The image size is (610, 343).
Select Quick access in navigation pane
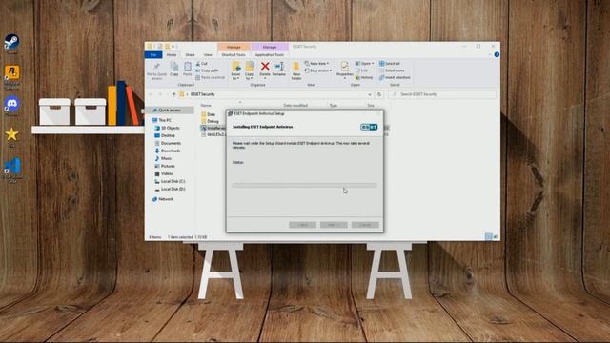tap(170, 111)
